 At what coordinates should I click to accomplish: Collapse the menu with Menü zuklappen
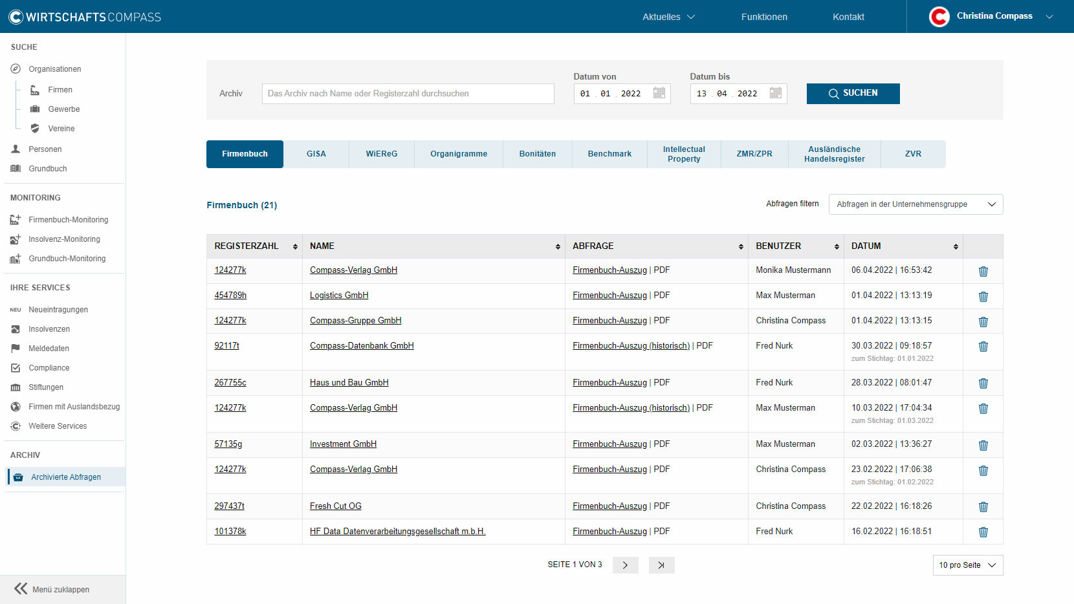pyautogui.click(x=52, y=589)
